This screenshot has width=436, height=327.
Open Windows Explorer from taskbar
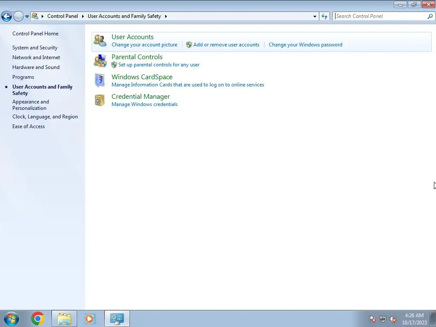[64, 318]
